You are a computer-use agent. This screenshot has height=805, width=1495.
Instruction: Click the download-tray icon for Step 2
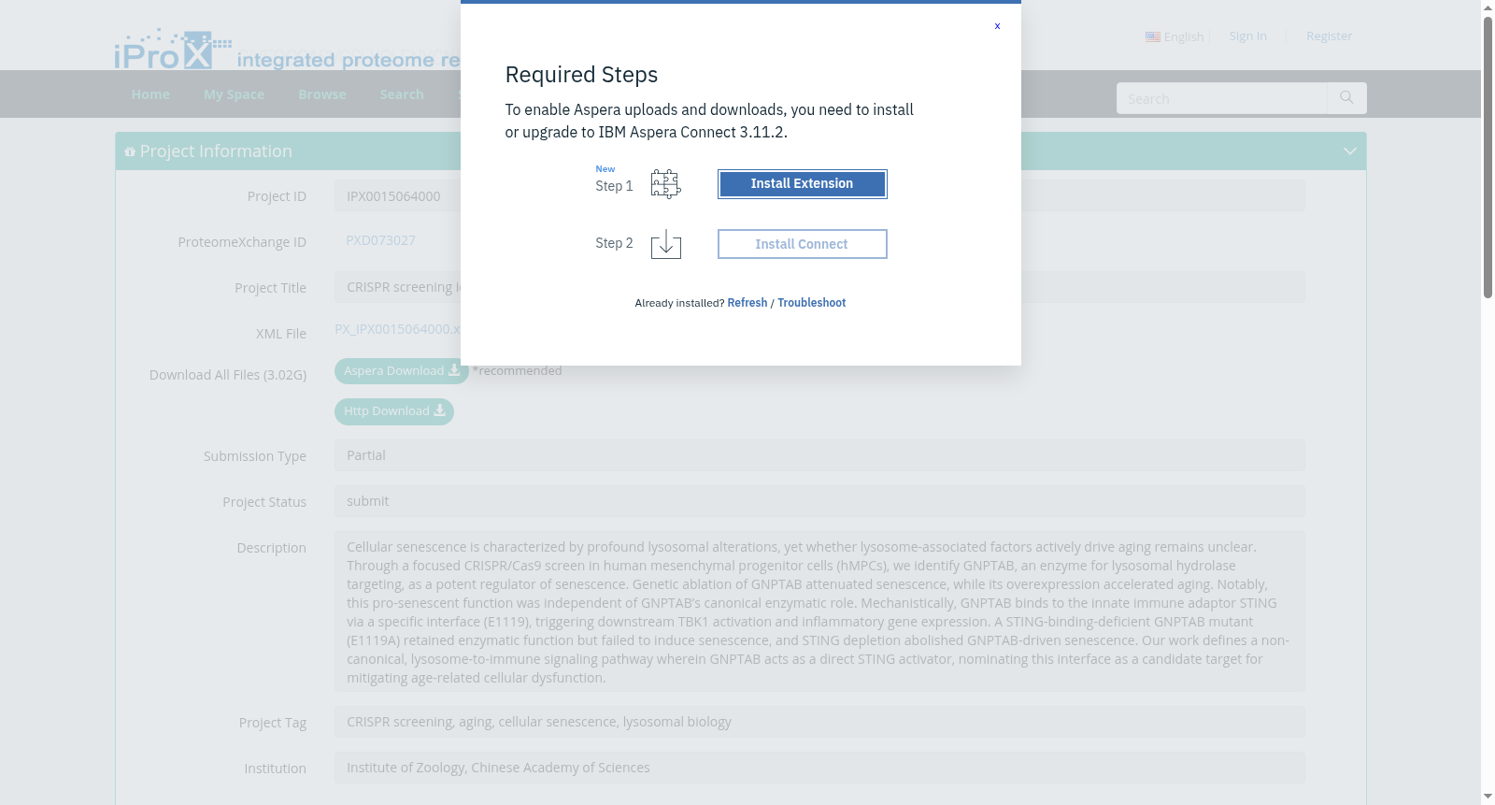(x=665, y=244)
